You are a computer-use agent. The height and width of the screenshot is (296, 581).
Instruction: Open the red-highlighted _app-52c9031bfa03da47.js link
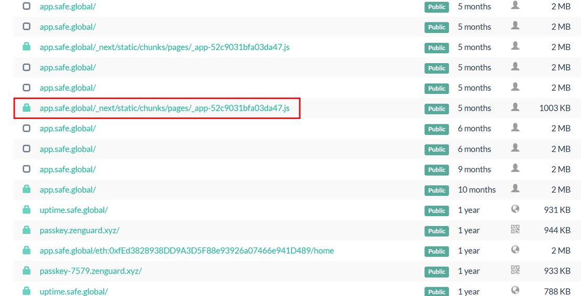pos(164,108)
